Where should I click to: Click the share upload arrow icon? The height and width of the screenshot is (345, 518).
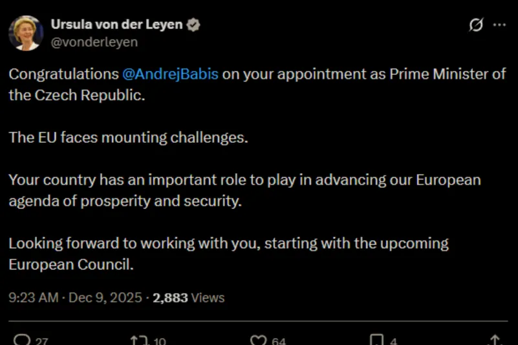click(x=495, y=340)
